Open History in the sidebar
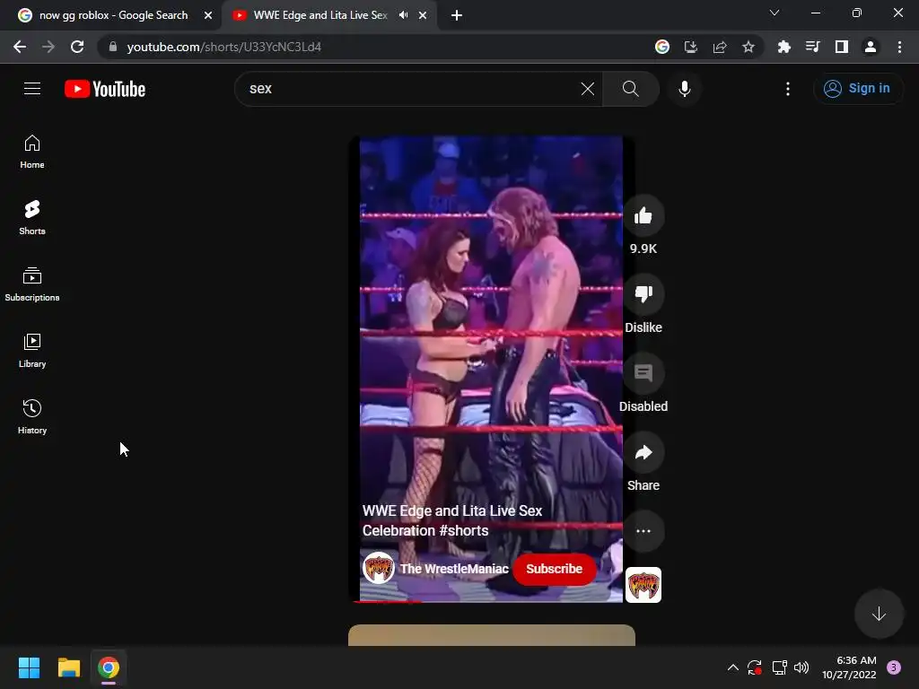The height and width of the screenshot is (689, 919). [x=32, y=416]
